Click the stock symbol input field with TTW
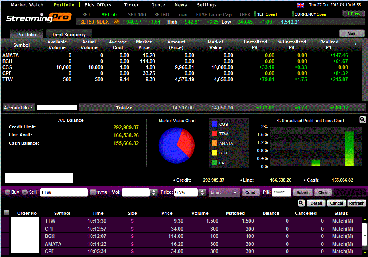The height and width of the screenshot is (257, 368). (x=63, y=192)
